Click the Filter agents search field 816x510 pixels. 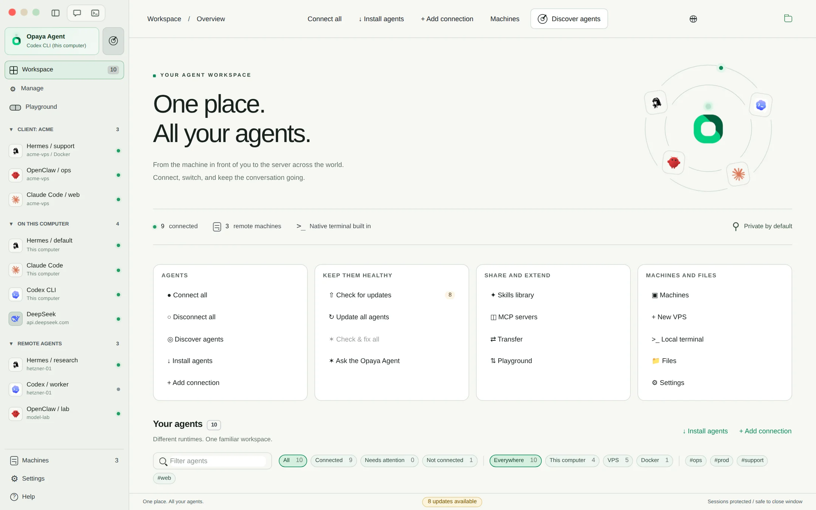212,461
